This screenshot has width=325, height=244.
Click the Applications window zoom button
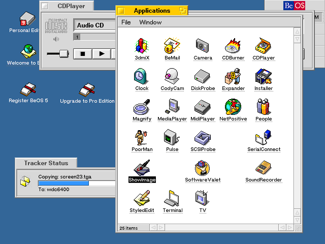pos(183,11)
